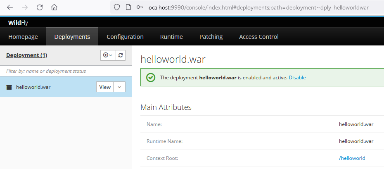Image resolution: width=384 pixels, height=169 pixels.
Task: Click the Disable link
Action: (x=297, y=78)
